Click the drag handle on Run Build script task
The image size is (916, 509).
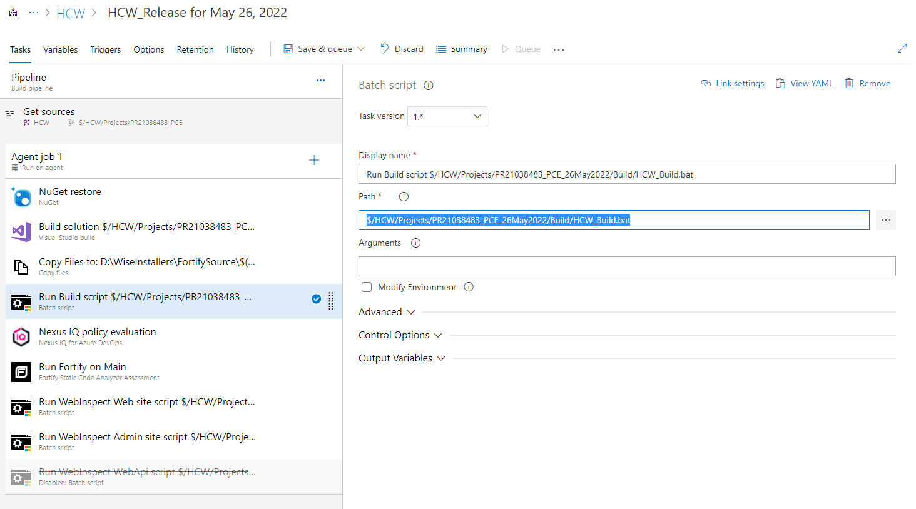[x=331, y=301]
